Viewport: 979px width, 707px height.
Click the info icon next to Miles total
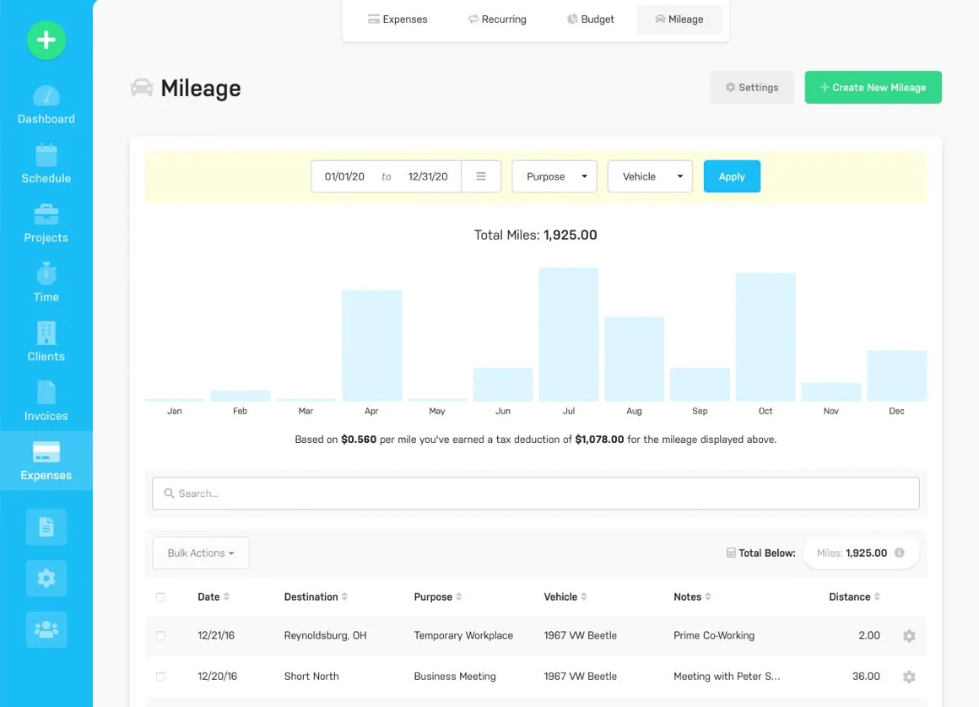pyautogui.click(x=901, y=553)
